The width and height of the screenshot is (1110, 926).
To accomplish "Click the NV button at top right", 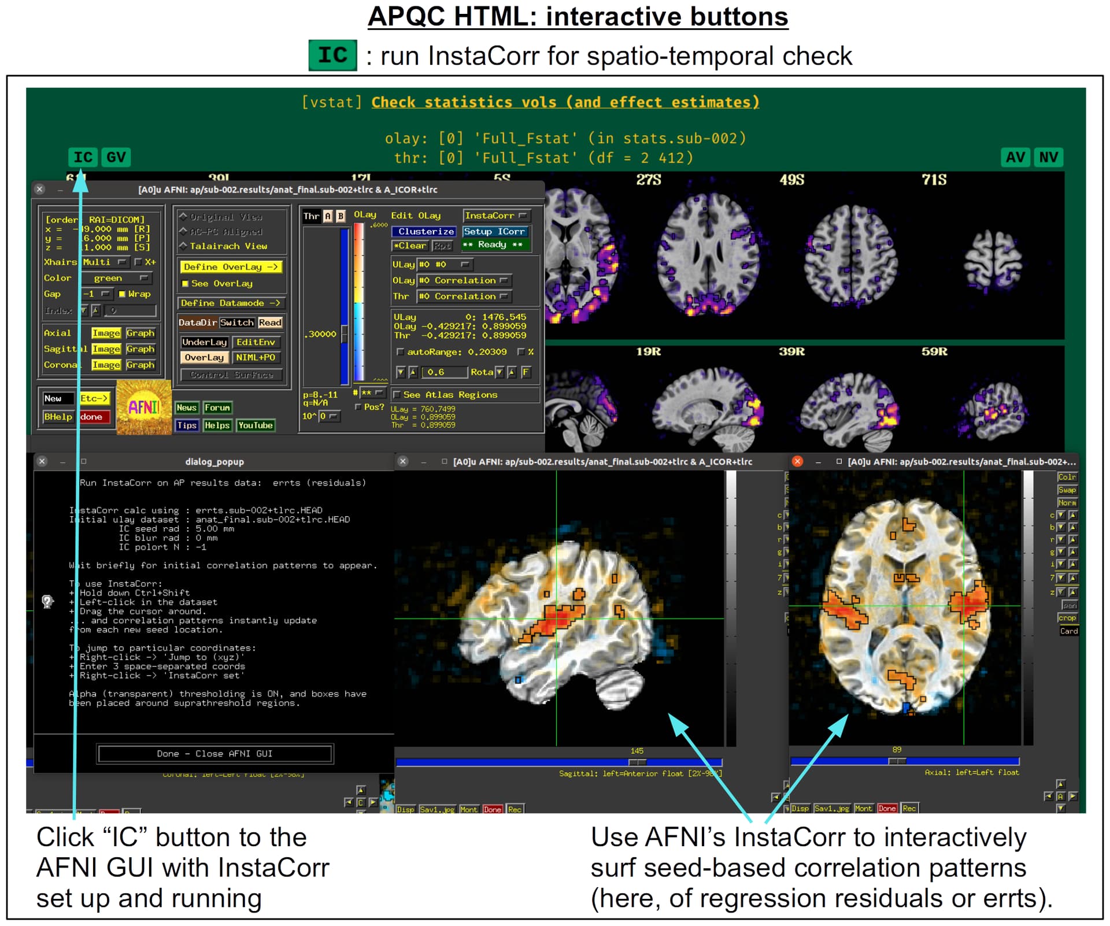I will [x=1048, y=157].
